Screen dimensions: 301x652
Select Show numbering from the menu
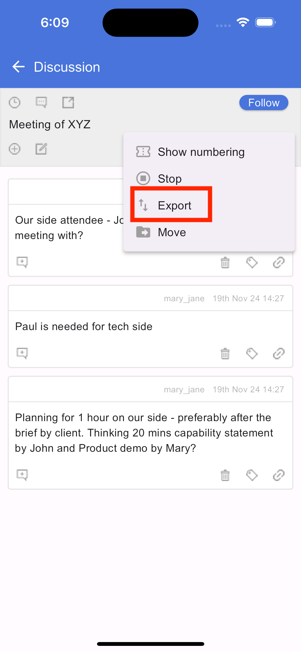(x=209, y=152)
